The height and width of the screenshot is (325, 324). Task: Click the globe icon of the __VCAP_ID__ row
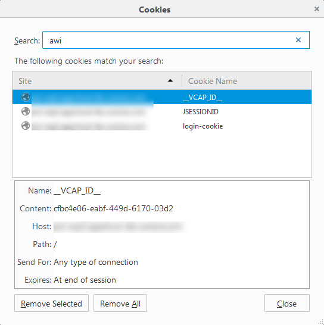pyautogui.click(x=26, y=97)
